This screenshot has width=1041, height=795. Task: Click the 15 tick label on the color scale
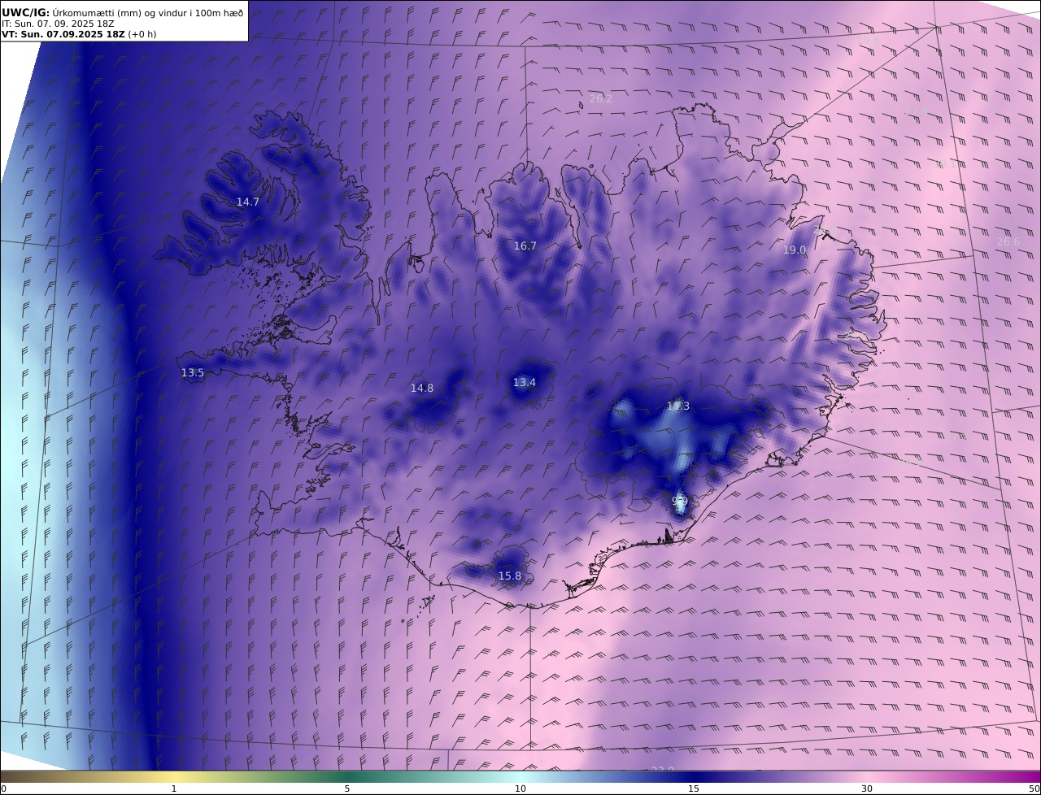694,788
